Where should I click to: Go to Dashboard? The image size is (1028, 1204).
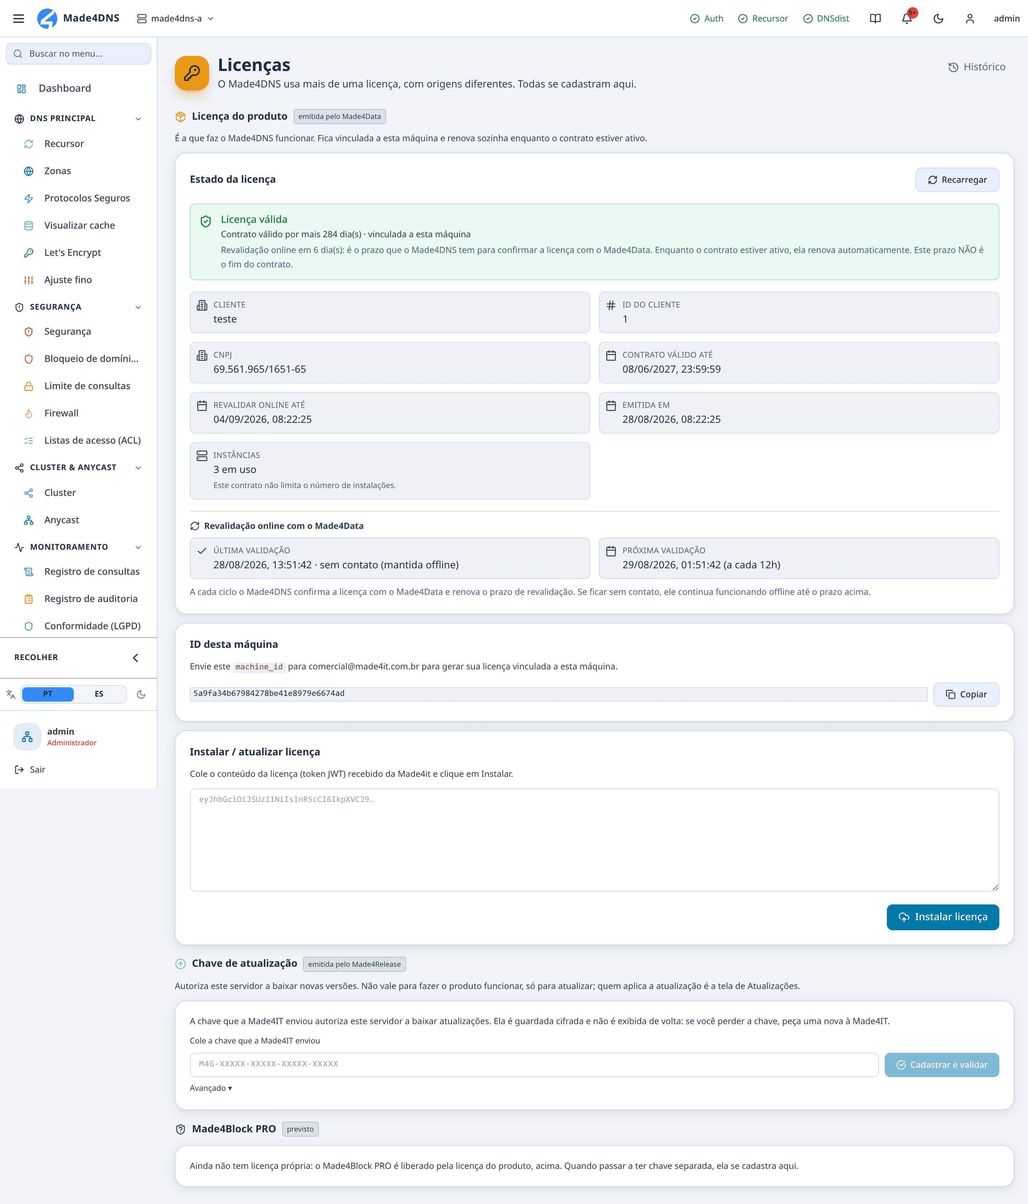(x=78, y=88)
